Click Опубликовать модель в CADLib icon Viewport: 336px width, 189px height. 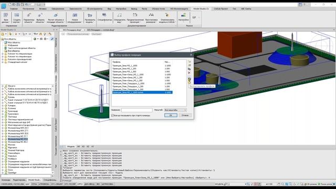(x=167, y=17)
